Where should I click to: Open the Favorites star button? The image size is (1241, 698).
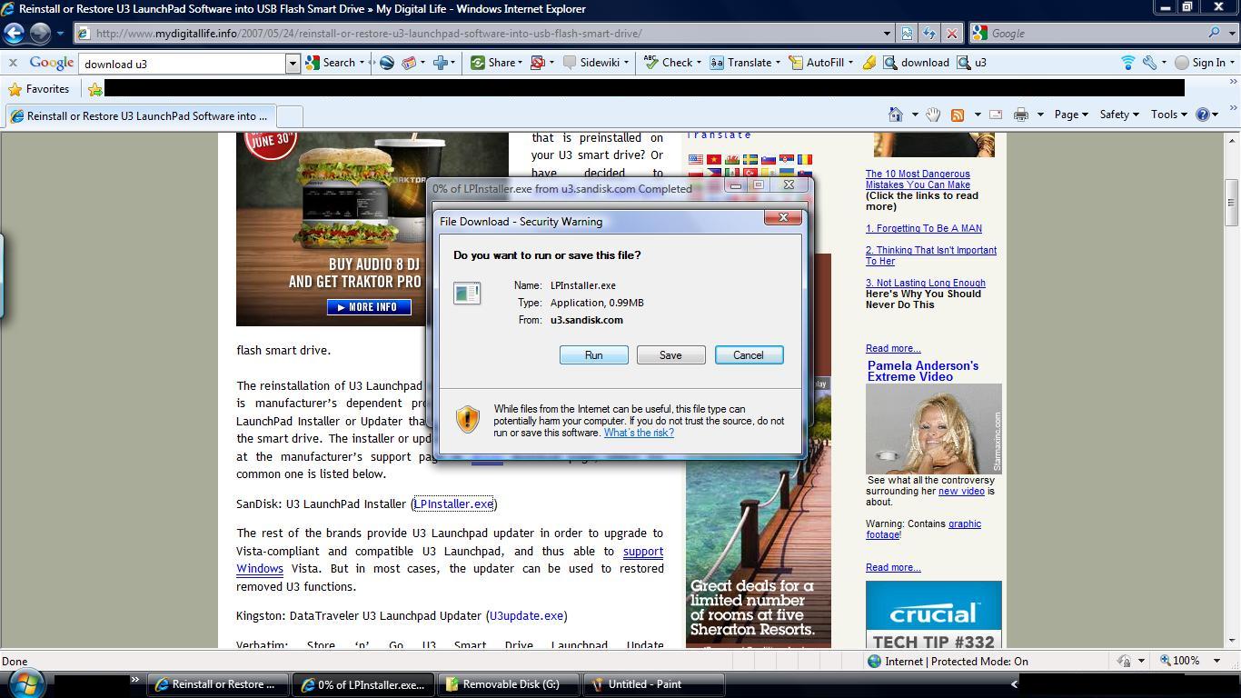tap(38, 89)
